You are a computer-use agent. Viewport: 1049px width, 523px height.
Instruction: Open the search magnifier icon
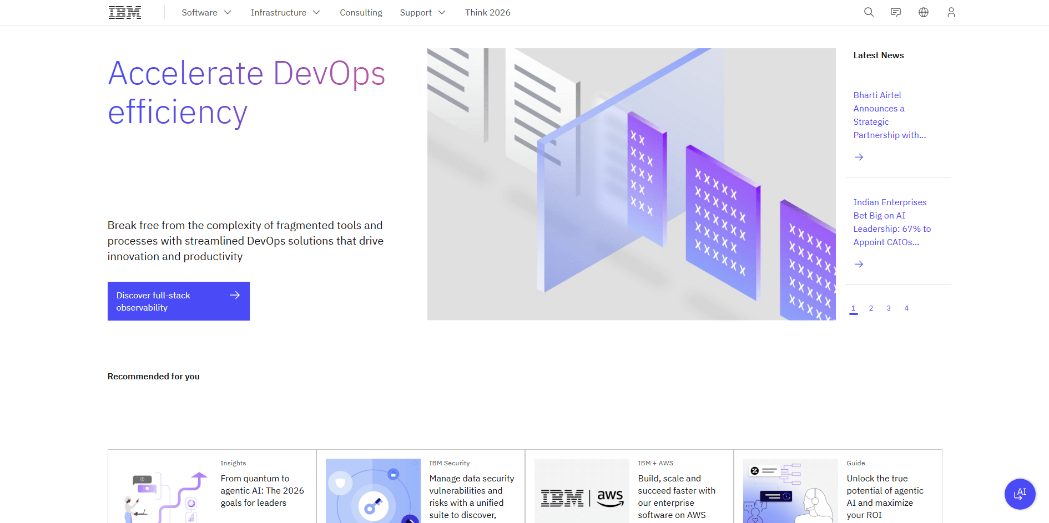click(x=869, y=12)
